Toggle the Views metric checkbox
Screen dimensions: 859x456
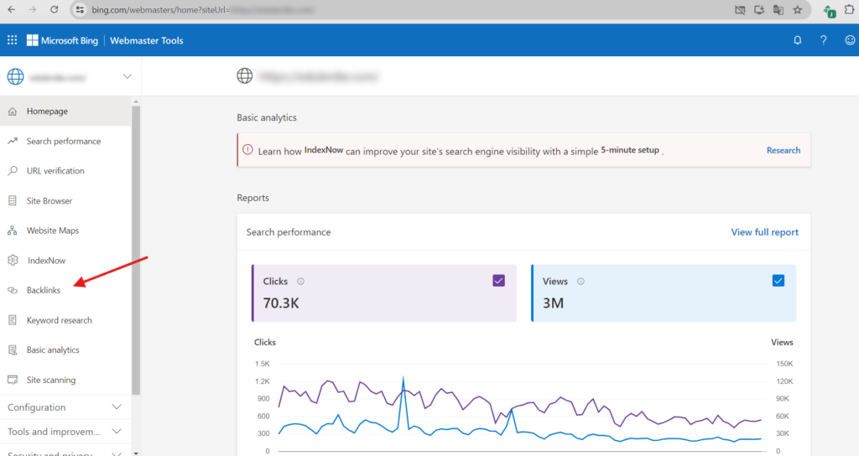(778, 281)
